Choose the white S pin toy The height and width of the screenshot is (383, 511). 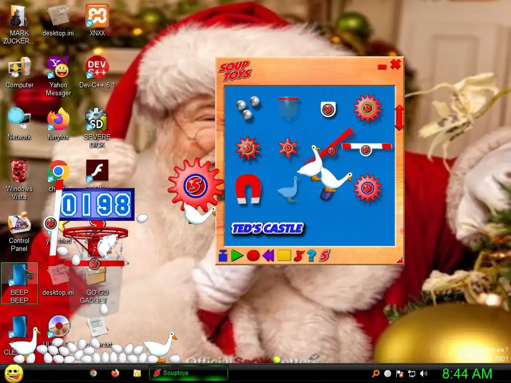328,109
